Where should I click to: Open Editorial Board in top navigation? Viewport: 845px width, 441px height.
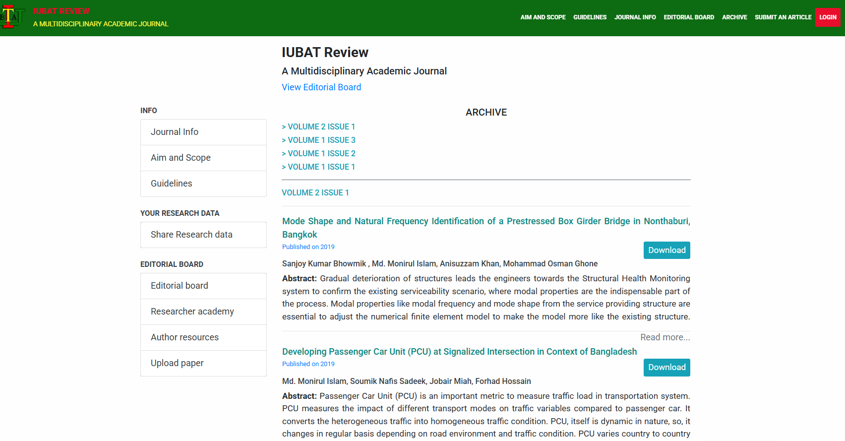[x=689, y=17]
